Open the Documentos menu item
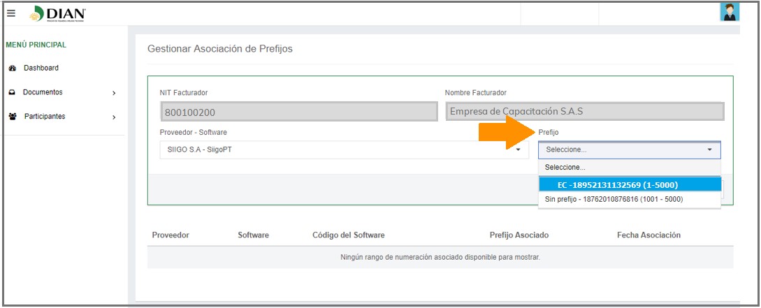The width and height of the screenshot is (761, 308). click(42, 92)
